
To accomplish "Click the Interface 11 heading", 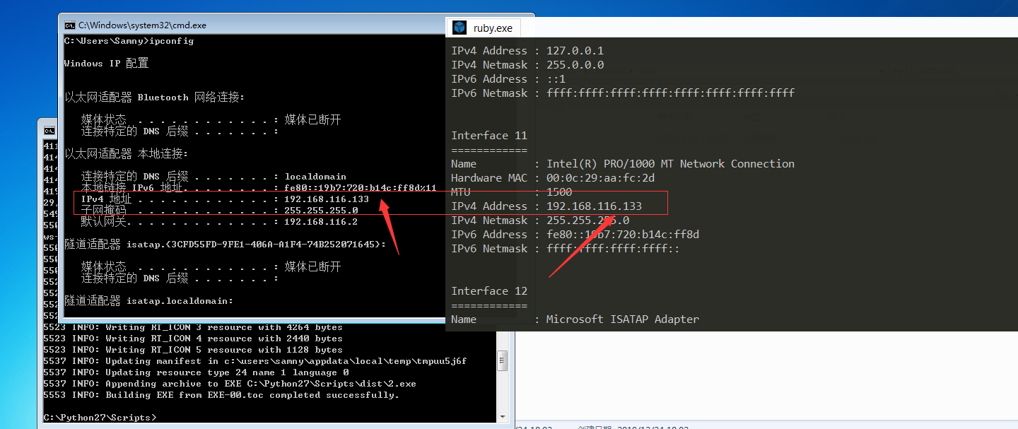I will coord(489,136).
